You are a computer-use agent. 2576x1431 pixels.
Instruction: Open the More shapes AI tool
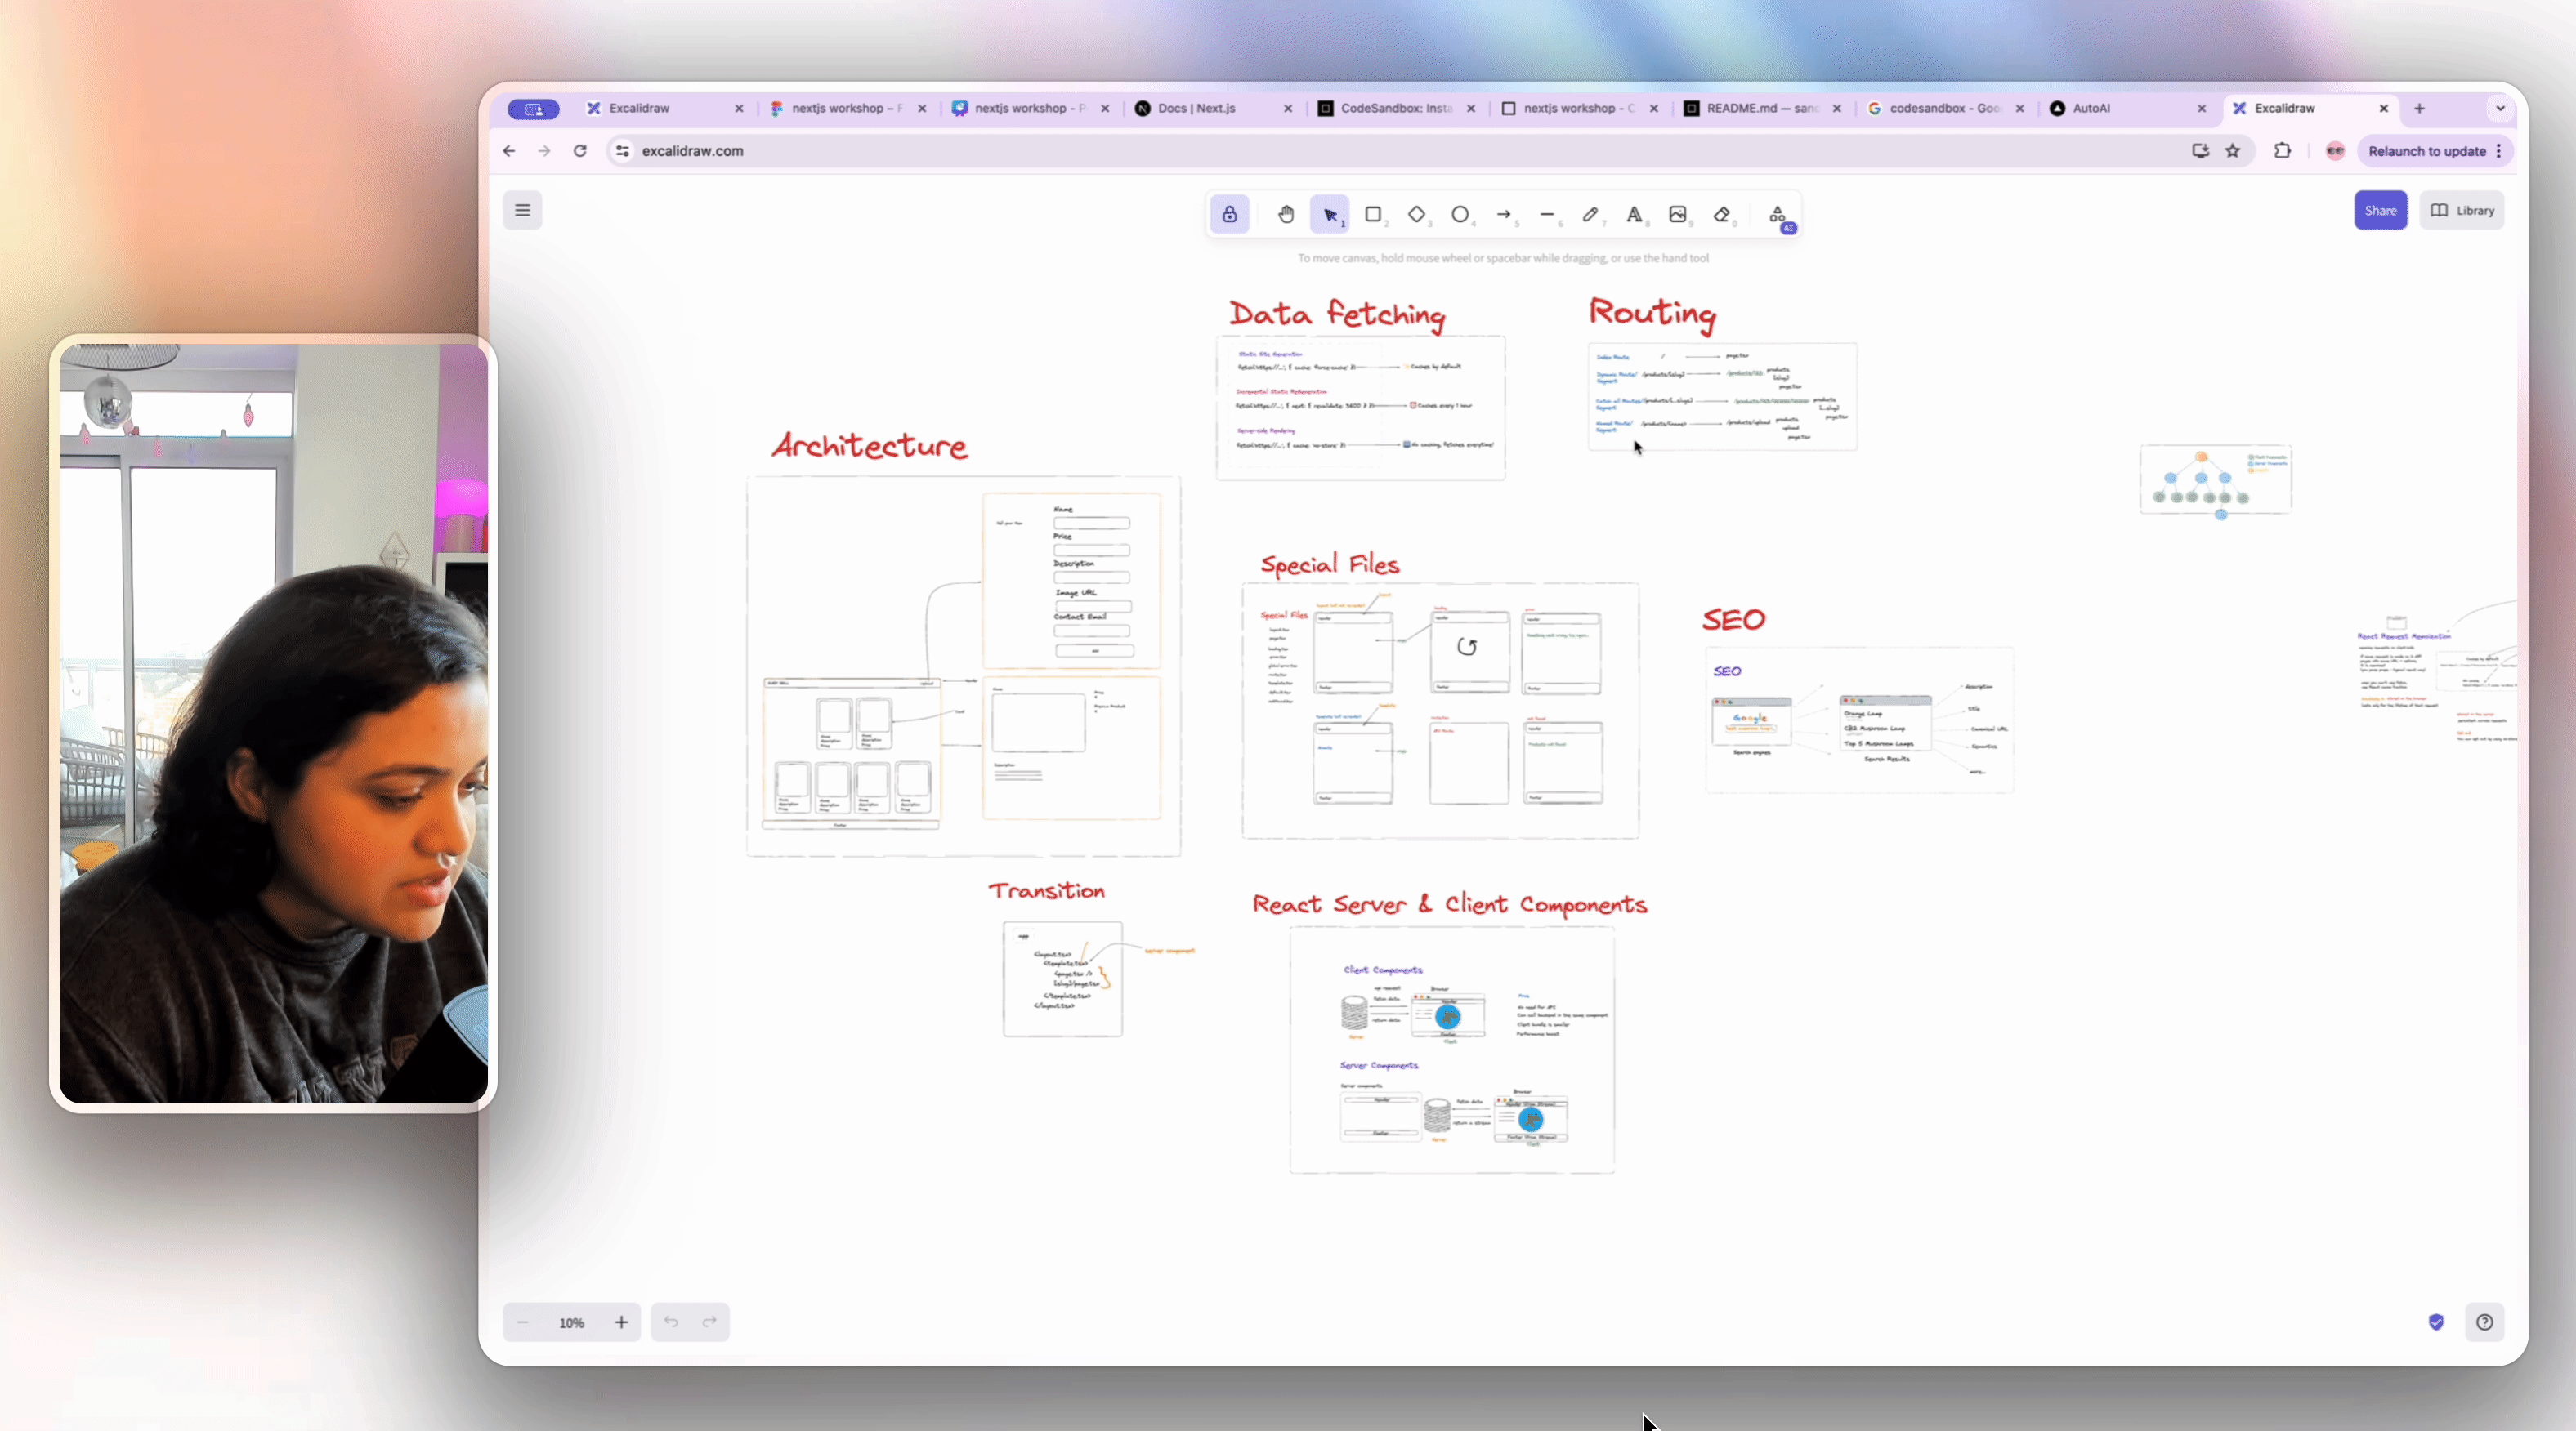pos(1780,215)
